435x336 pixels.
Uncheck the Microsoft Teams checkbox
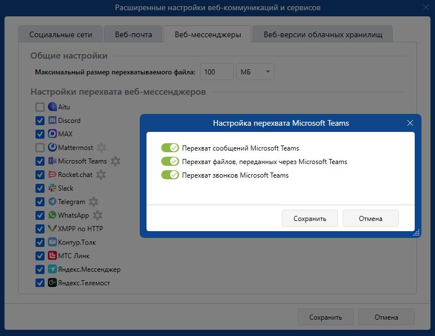click(x=40, y=161)
